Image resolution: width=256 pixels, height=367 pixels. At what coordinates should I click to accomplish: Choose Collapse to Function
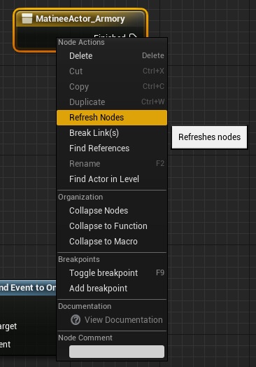[112, 226]
